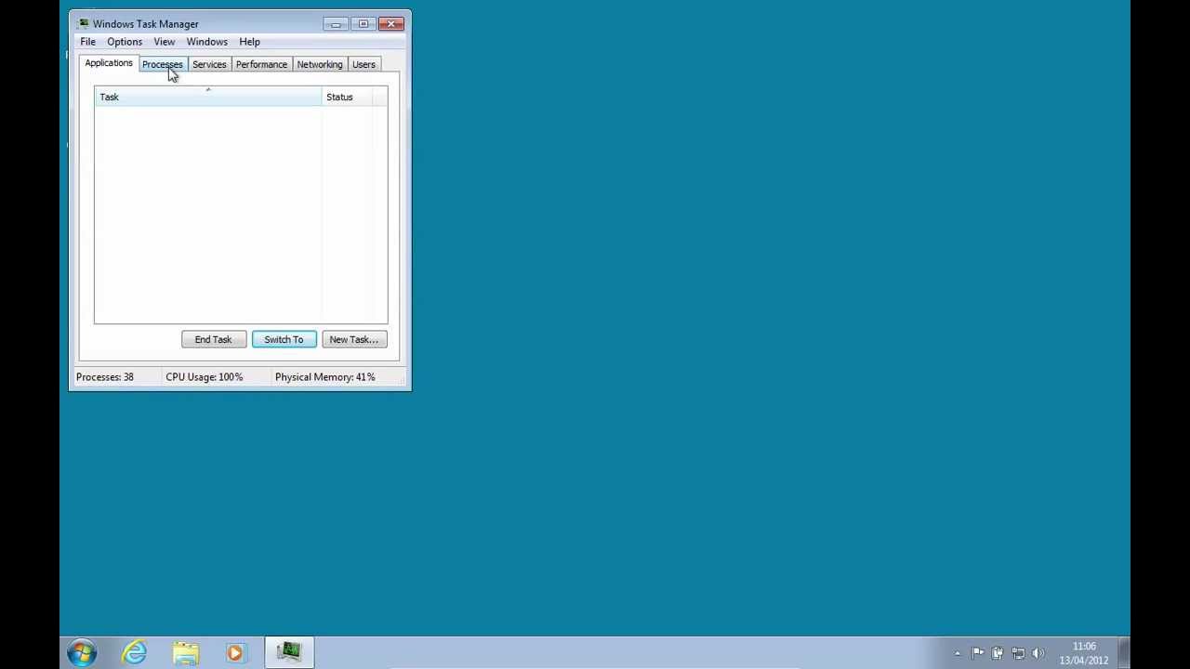
Task: Click the Physical Memory: 41% status text
Action: click(x=325, y=377)
